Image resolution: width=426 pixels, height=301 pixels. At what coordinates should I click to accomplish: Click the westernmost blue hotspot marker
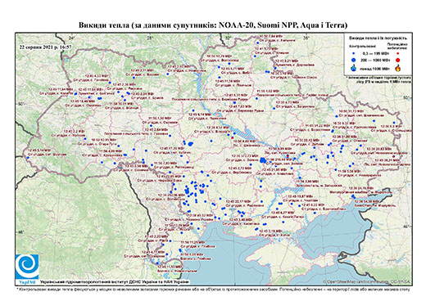(x=28, y=157)
